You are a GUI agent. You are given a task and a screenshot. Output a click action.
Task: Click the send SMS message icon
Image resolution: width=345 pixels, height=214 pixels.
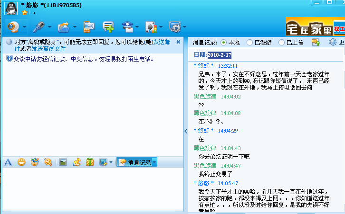pos(88,27)
